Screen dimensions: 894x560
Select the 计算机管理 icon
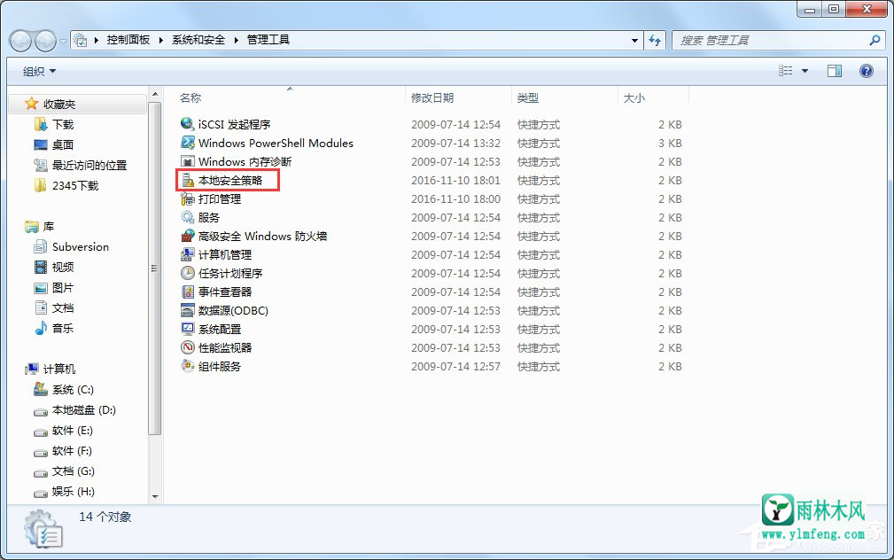[x=188, y=254]
